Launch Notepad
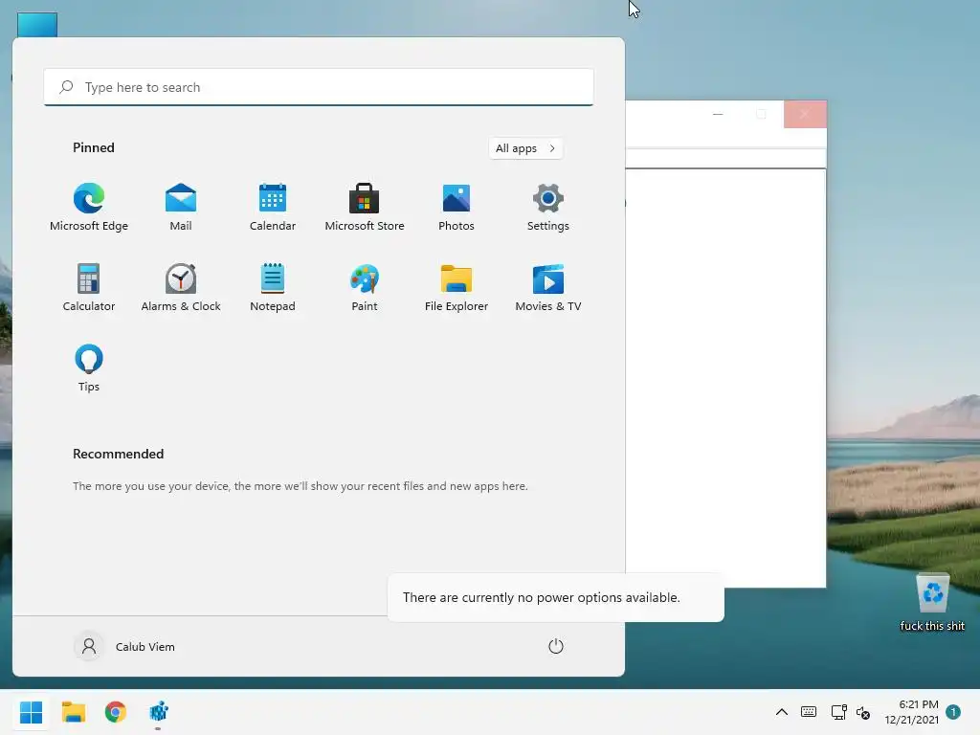 click(x=273, y=287)
